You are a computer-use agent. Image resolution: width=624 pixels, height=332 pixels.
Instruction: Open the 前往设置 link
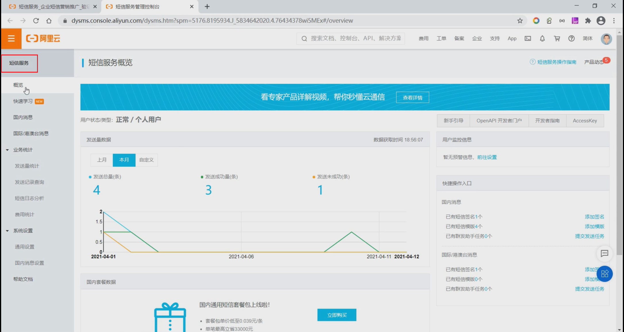click(x=487, y=157)
